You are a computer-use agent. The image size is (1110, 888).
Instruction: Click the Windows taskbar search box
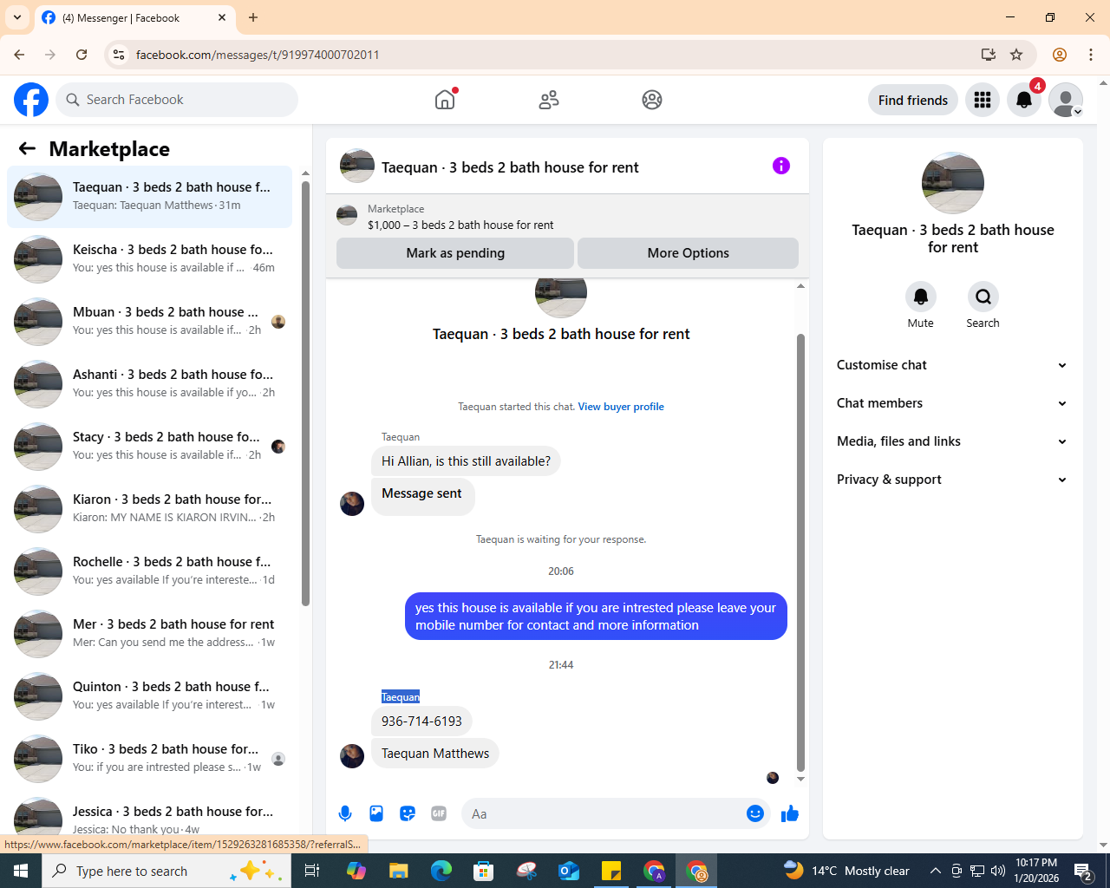coord(165,871)
